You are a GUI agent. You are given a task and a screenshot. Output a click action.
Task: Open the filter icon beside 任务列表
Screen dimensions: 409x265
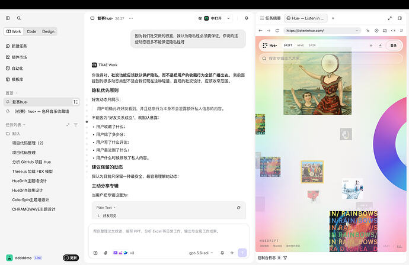tap(76, 125)
